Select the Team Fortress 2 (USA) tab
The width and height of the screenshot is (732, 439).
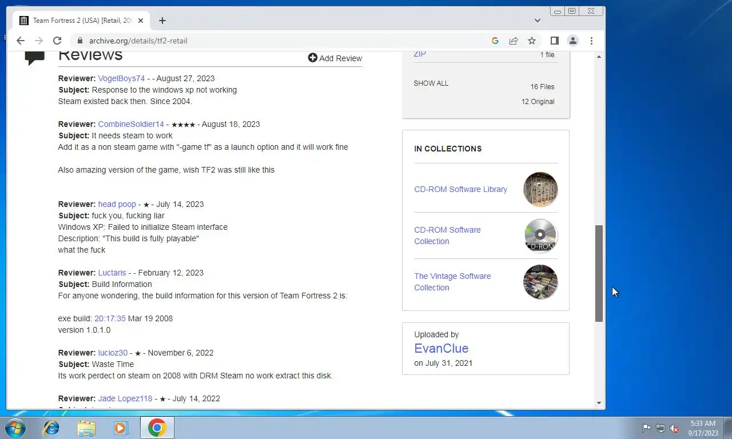(x=82, y=21)
